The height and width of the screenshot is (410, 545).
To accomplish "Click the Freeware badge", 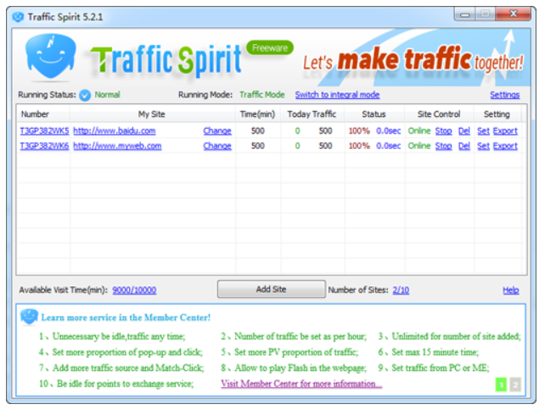I will 270,47.
